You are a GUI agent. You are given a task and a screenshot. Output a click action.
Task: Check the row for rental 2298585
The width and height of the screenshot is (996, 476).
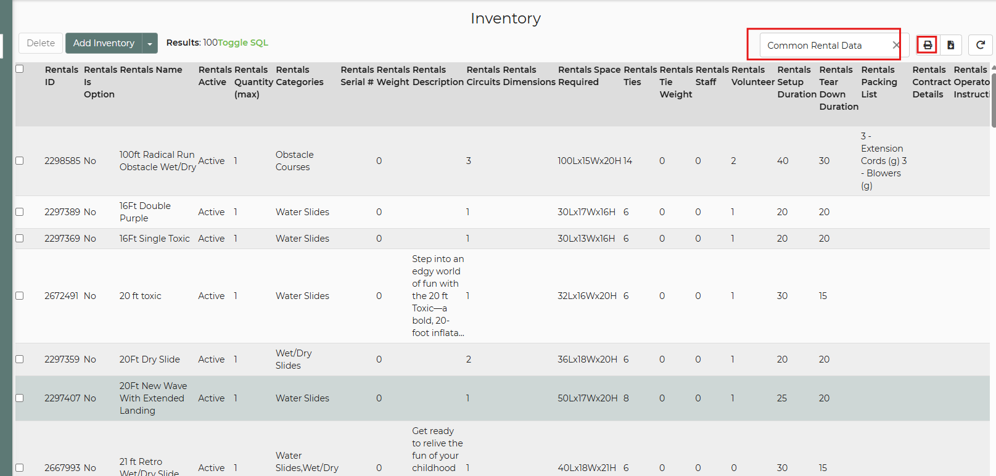click(x=20, y=161)
